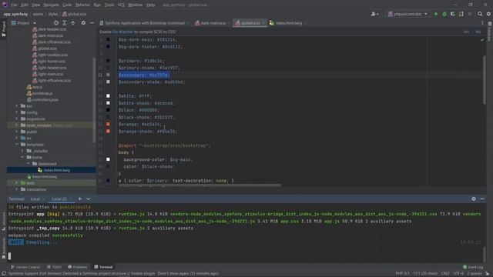Switch to the Local terminal tab
493x277 pixels.
pos(35,199)
